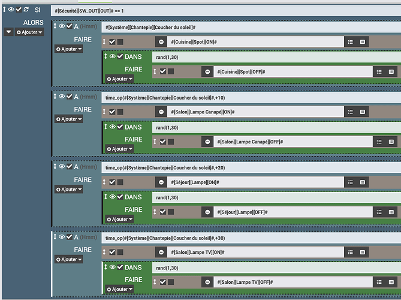Edit the #[Cuisine][Spot][ON]# command field

[255, 42]
